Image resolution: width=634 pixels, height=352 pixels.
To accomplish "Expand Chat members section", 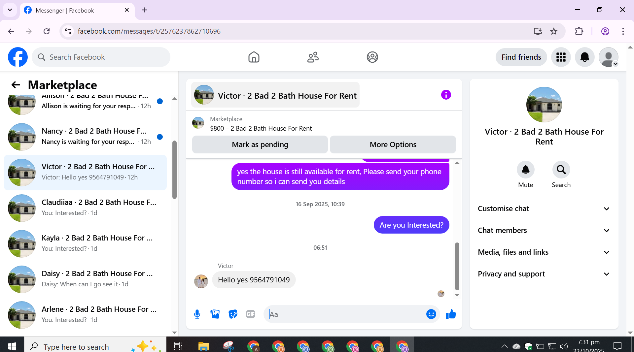I will tap(544, 230).
